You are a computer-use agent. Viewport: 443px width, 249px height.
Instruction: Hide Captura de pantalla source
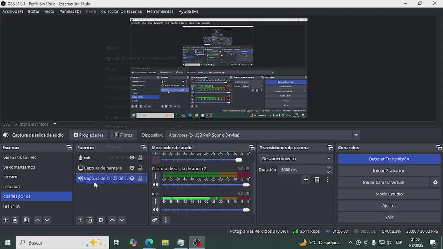coord(132,168)
